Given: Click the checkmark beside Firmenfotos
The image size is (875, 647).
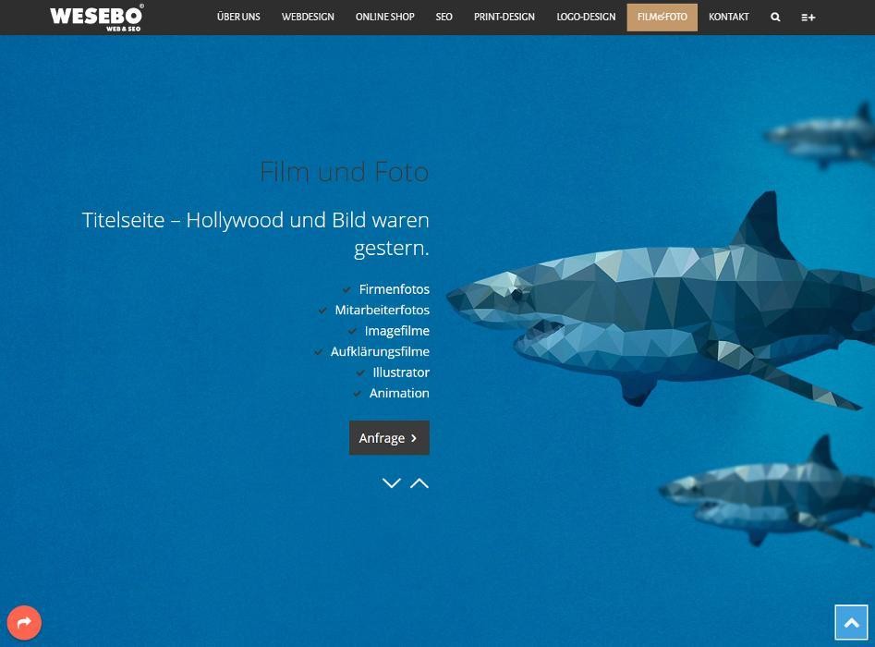Looking at the screenshot, I should pos(346,289).
